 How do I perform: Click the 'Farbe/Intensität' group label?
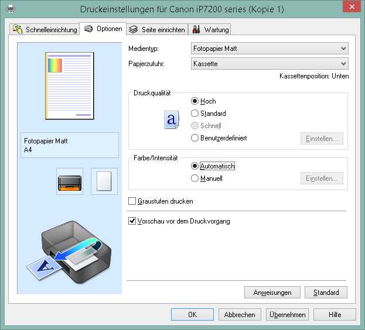click(155, 158)
